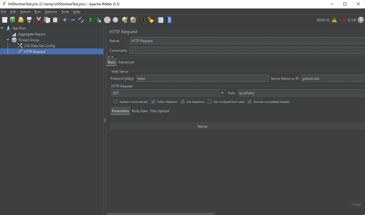This screenshot has height=215, width=365.
Task: Enable Use multipart/form-data checkbox
Action: [x=210, y=102]
